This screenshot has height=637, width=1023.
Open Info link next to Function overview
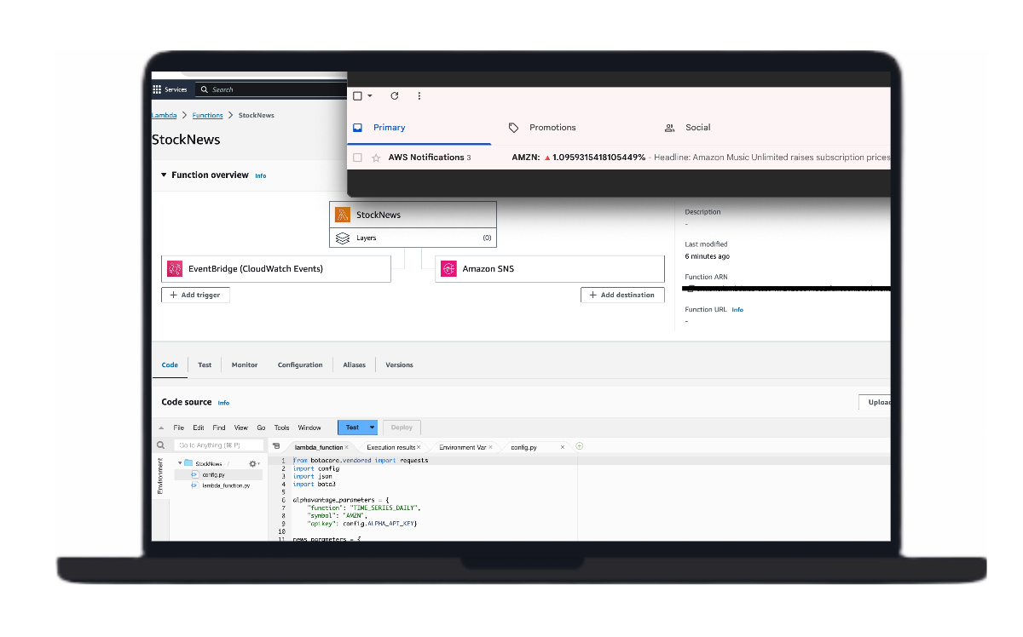pyautogui.click(x=261, y=175)
